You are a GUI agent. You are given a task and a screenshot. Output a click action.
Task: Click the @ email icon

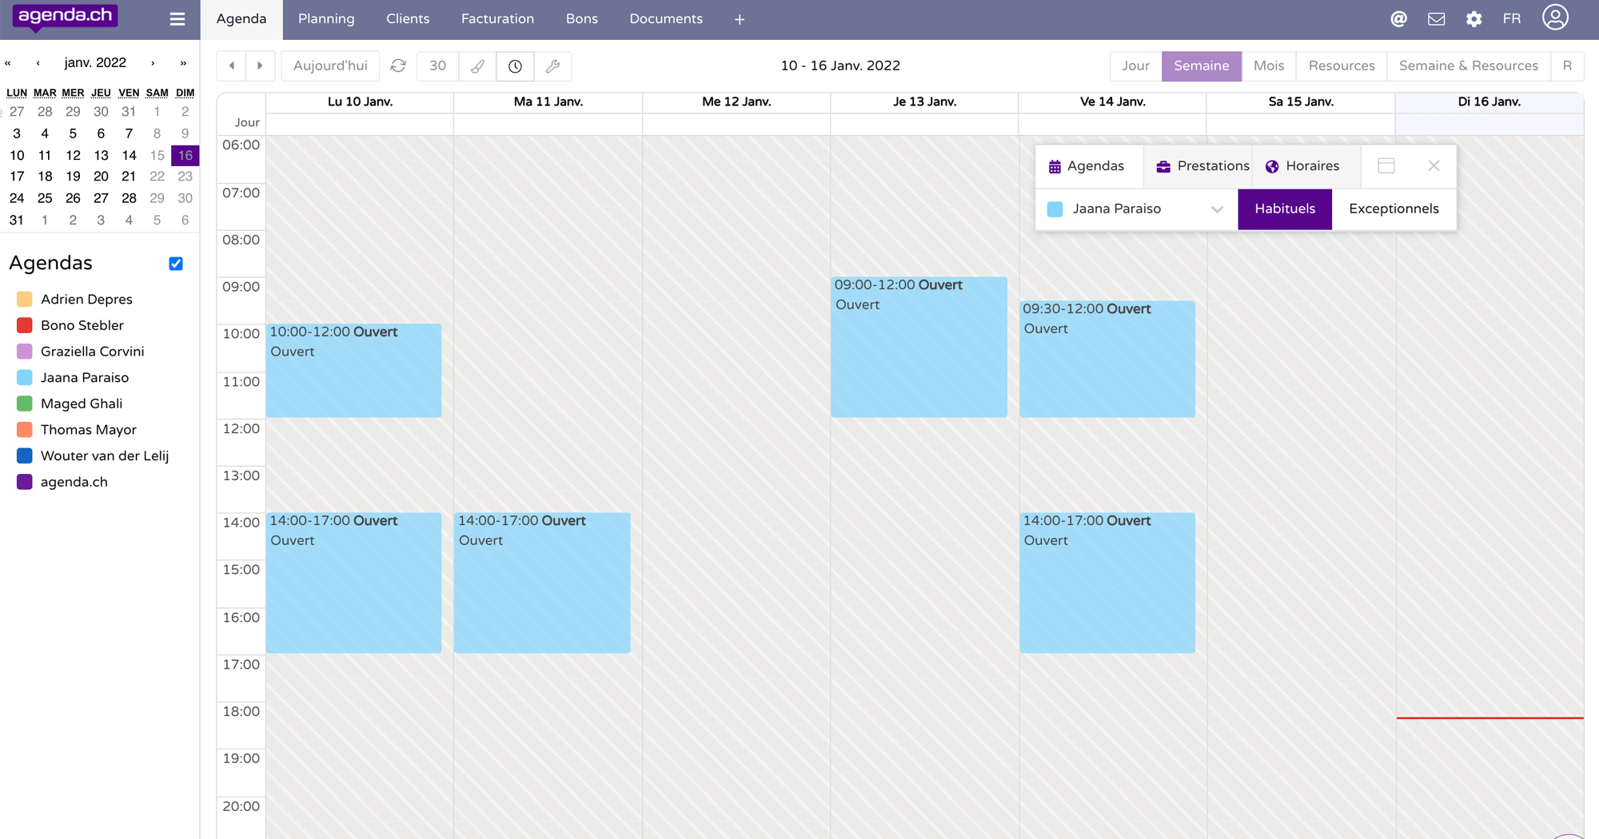[x=1398, y=19]
